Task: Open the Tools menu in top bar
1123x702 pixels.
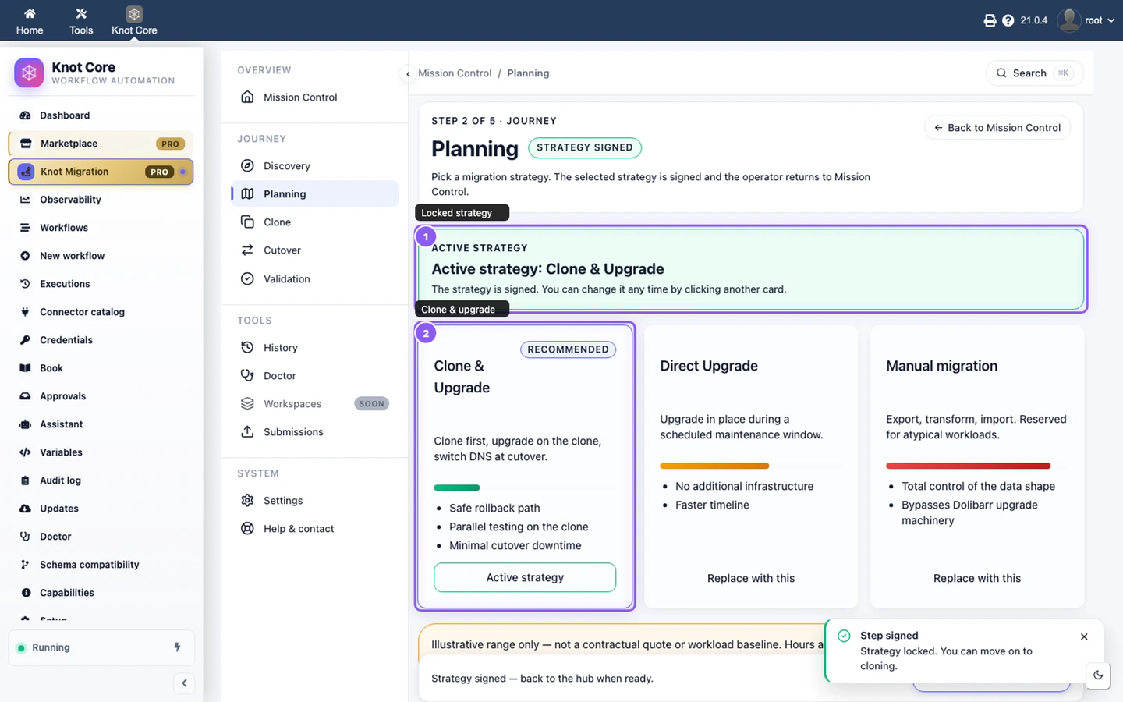Action: (81, 21)
